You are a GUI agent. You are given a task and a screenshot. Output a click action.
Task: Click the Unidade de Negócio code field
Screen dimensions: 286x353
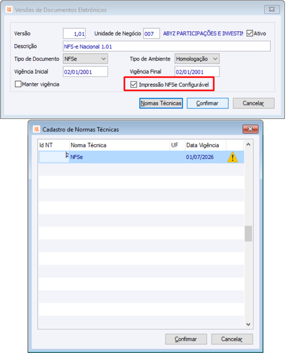point(151,34)
